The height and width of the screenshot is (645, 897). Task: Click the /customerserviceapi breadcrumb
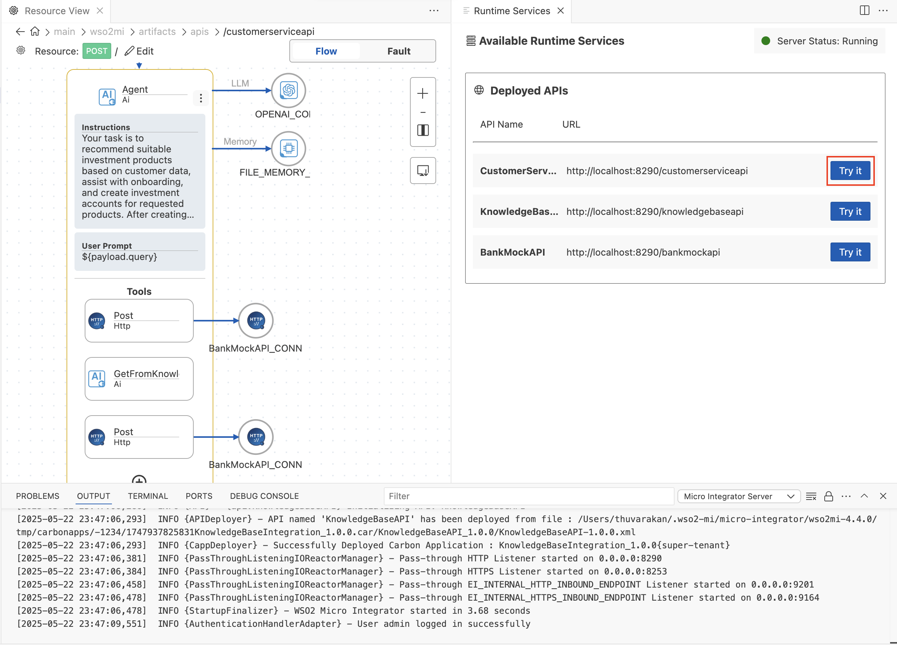pos(269,31)
